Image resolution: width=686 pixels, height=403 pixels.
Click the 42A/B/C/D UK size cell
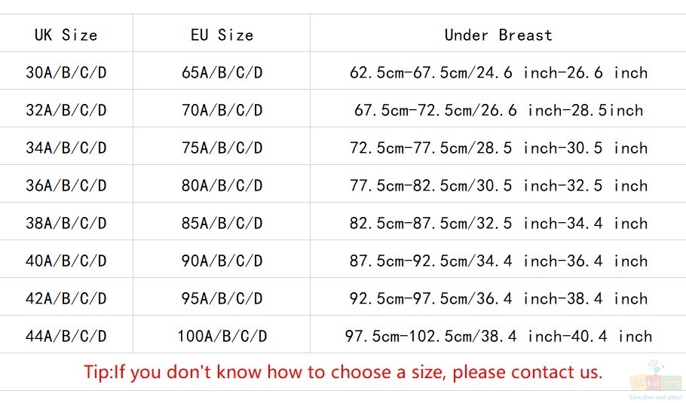[x=66, y=298]
